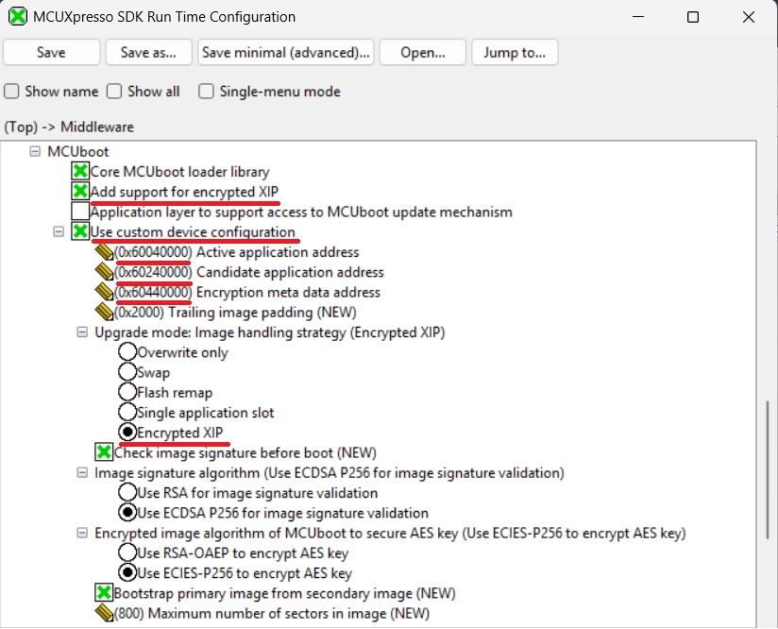Toggle green X for Core MCUboot loader library
This screenshot has width=778, height=629.
coord(80,172)
